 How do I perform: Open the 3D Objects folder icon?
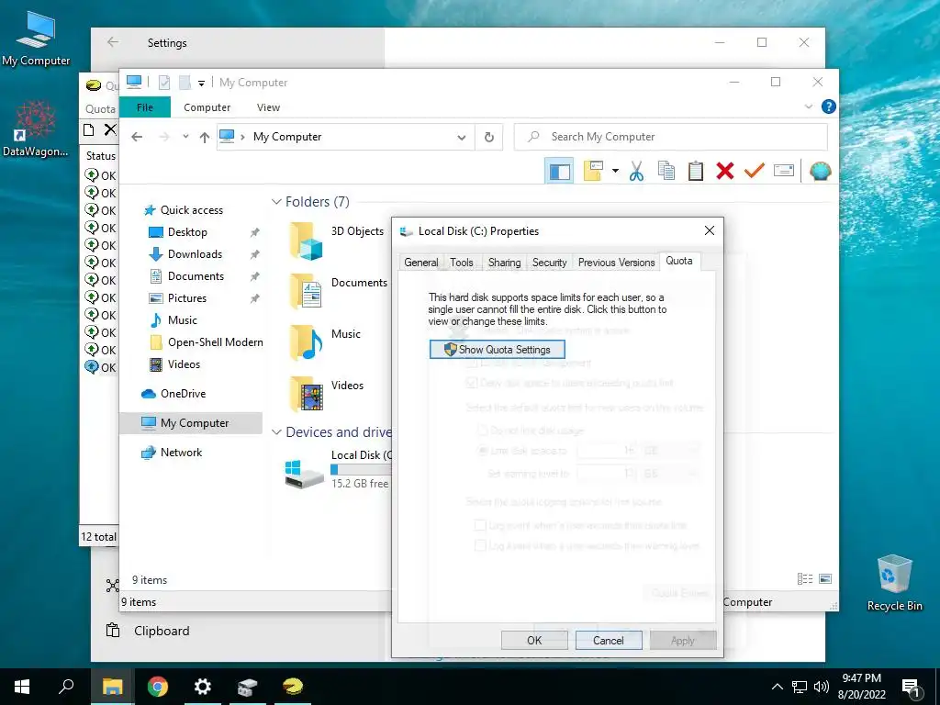(307, 241)
